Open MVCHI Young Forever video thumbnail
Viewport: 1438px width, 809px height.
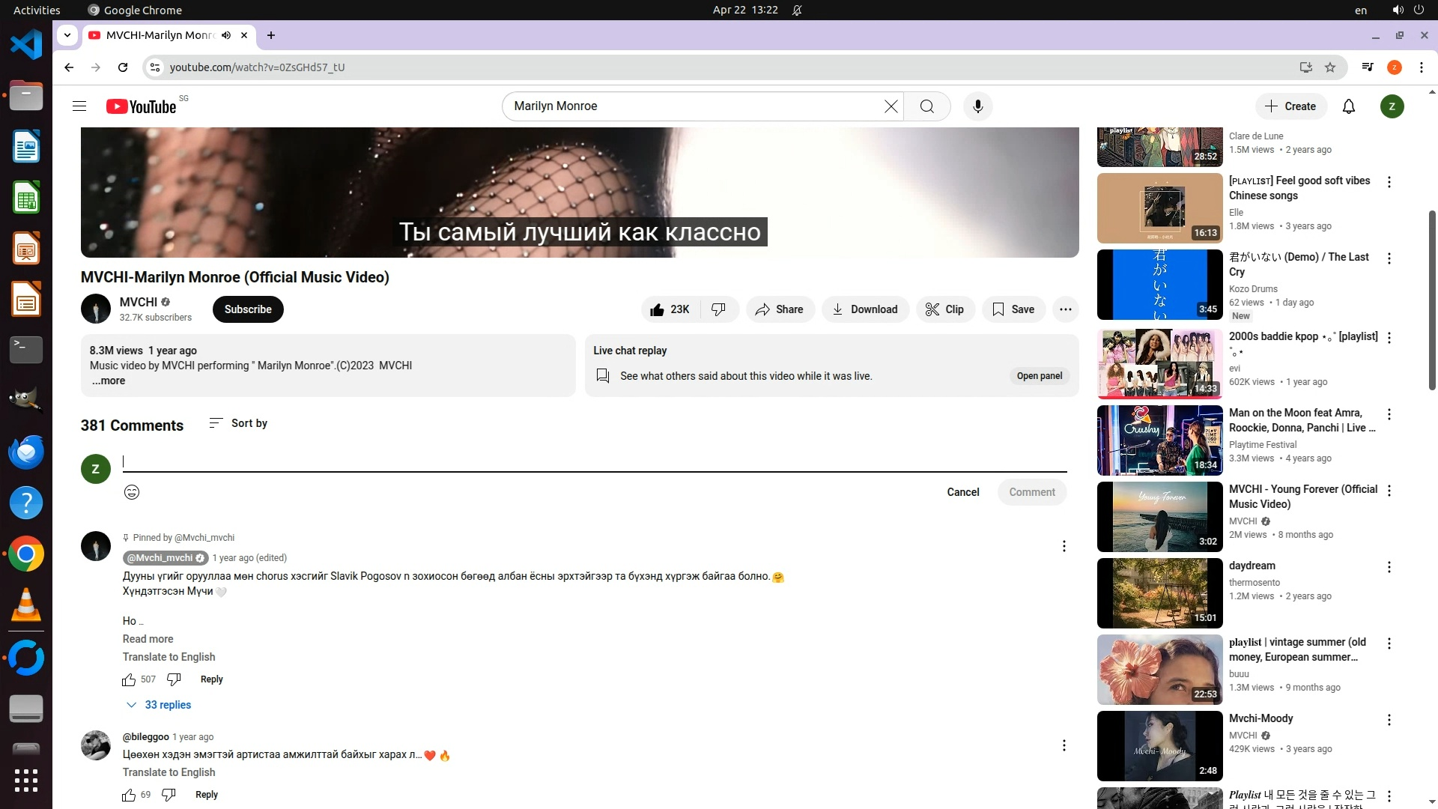point(1159,517)
